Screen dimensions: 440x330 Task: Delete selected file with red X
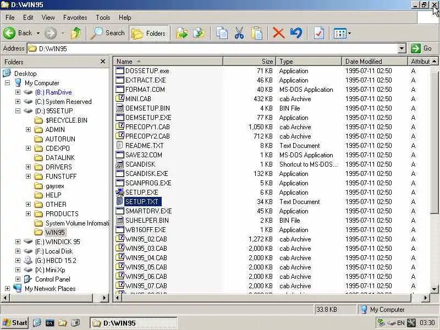tap(279, 34)
